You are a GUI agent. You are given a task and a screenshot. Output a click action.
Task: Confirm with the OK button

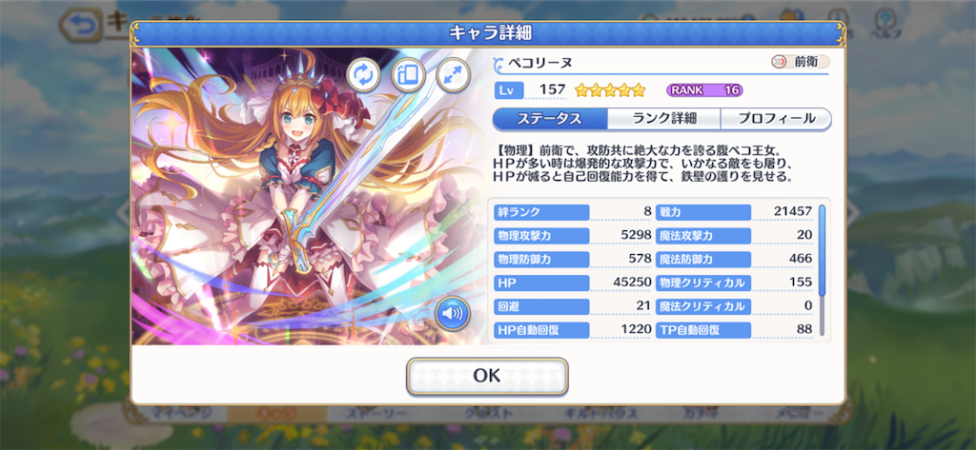point(487,376)
